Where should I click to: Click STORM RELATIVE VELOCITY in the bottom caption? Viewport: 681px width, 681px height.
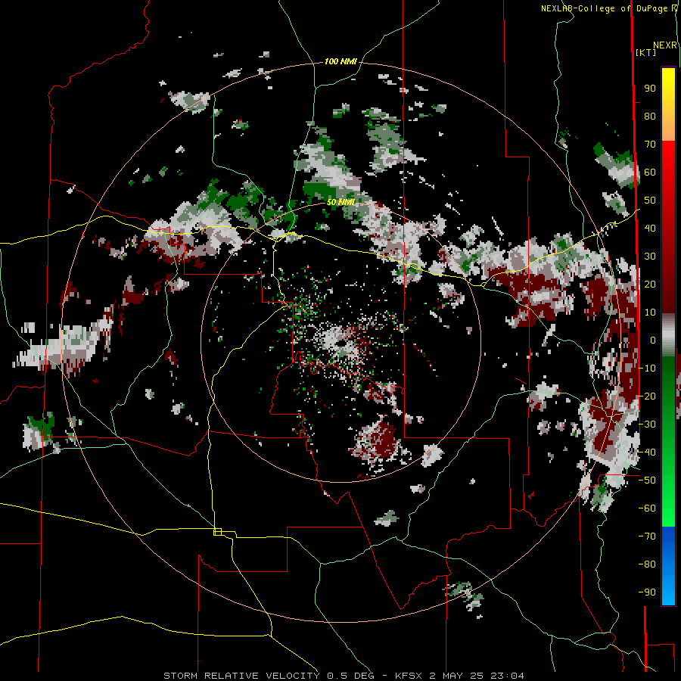241,676
